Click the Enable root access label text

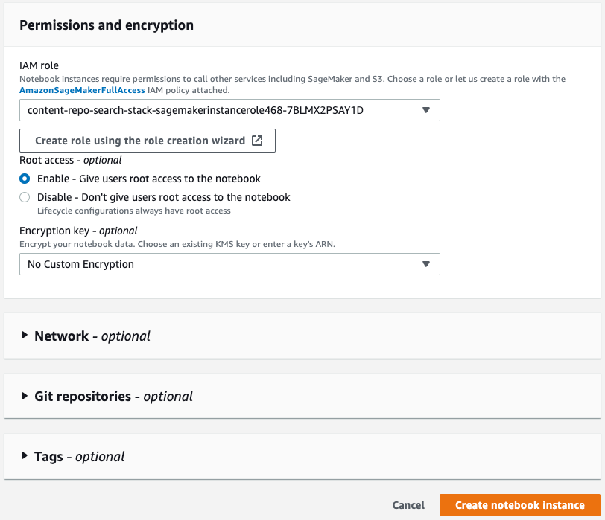point(149,179)
